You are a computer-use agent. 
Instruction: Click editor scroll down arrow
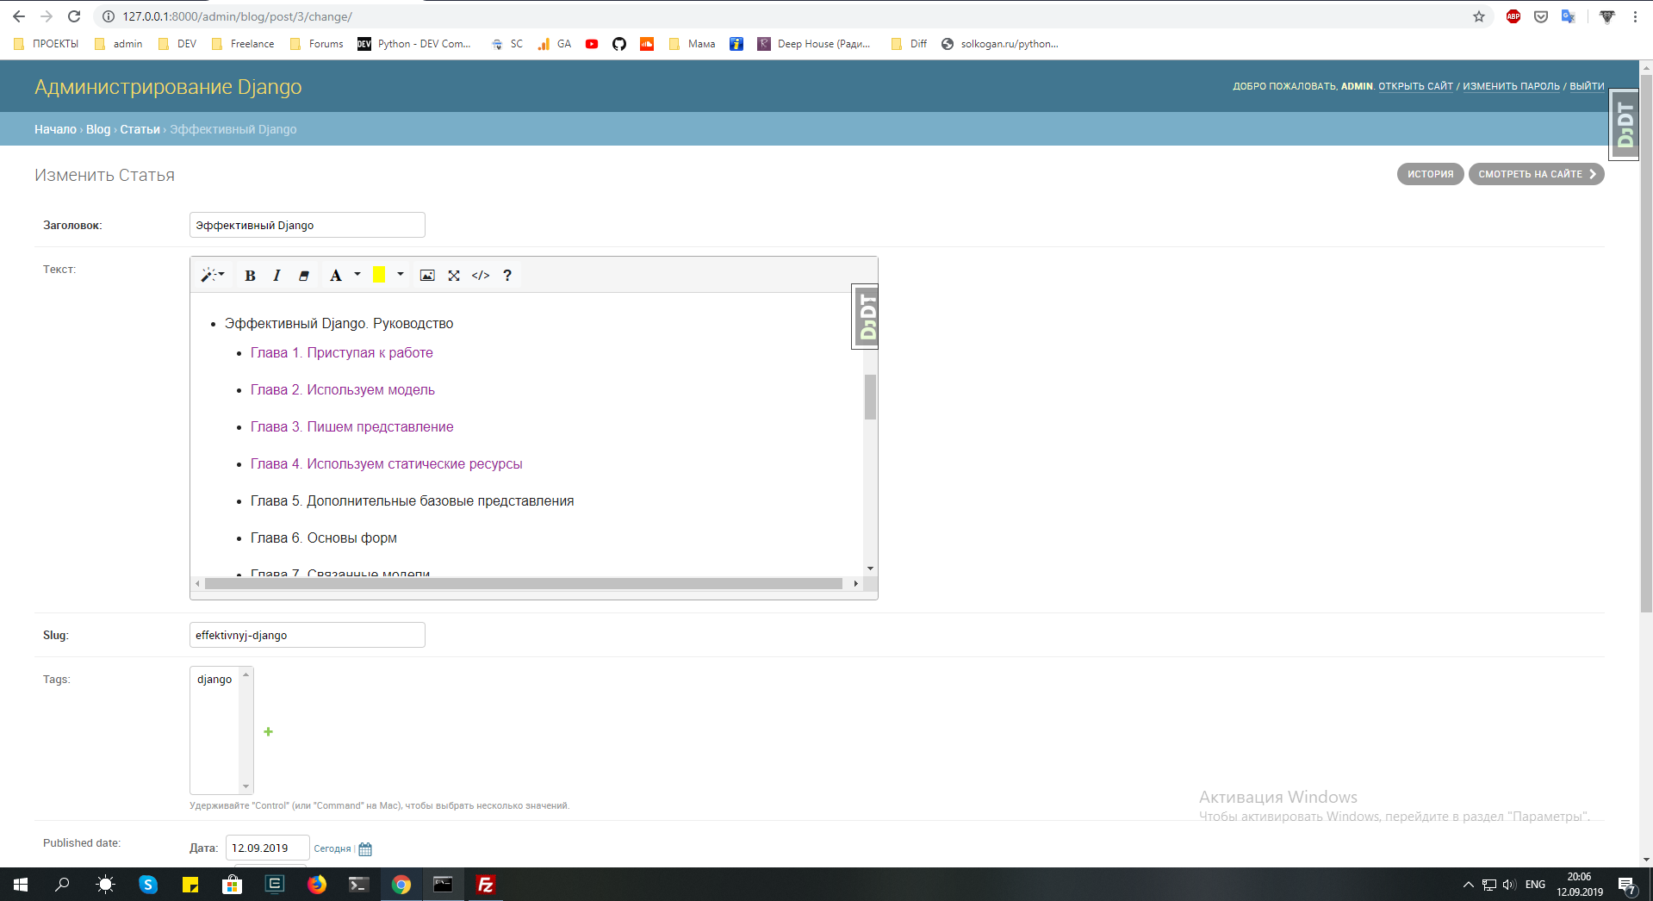[x=870, y=569]
